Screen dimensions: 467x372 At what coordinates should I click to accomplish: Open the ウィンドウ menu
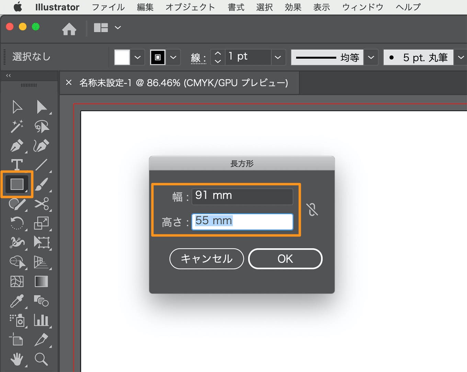[x=363, y=7]
